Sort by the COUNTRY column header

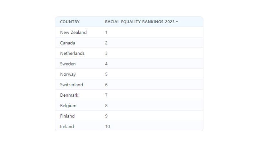point(70,22)
